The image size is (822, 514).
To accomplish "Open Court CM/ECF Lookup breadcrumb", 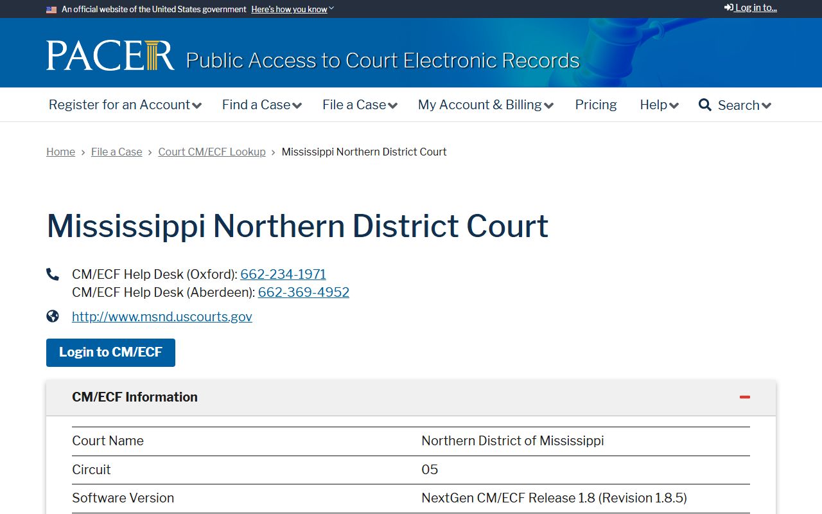I will (212, 152).
